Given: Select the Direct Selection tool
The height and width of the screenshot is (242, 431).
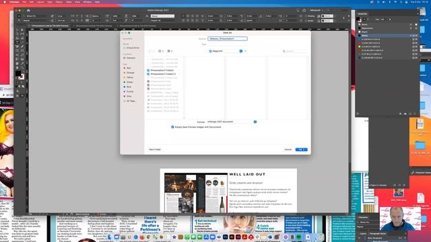Looking at the screenshot, I should point(22,30).
